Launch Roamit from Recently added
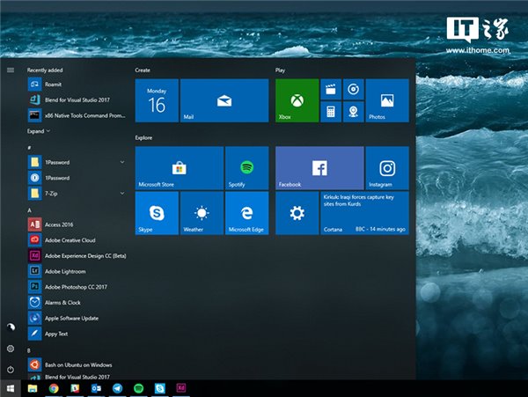Viewport: 528px width, 397px height. [x=77, y=85]
